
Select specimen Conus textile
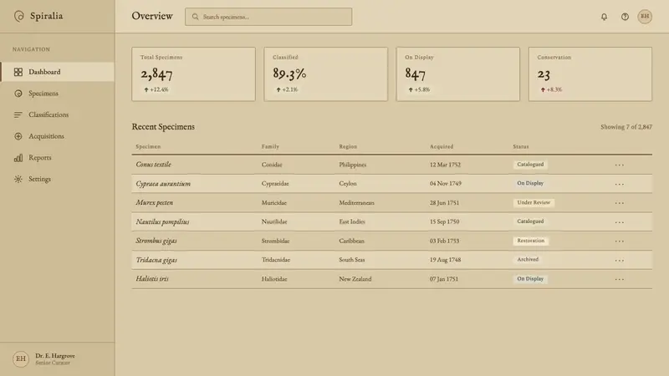(x=154, y=165)
